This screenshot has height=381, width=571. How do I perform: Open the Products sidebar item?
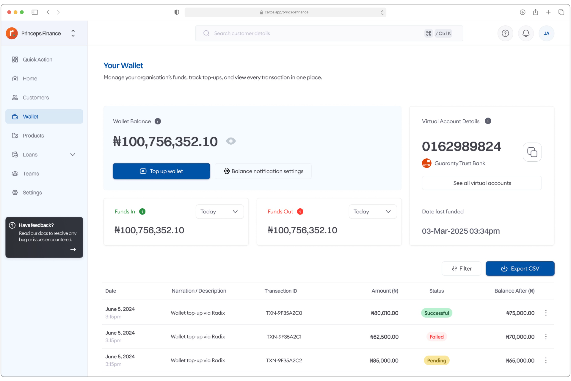click(33, 136)
